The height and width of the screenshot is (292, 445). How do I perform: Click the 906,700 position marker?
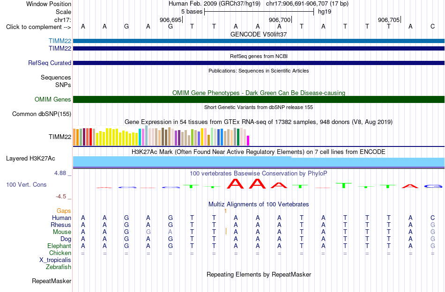(280, 20)
